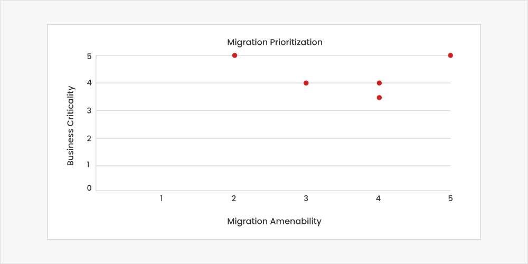Screen dimensions: 528x264
Task: Select the 2 tick on the Migration Amenability axis
Action: pyautogui.click(x=233, y=199)
